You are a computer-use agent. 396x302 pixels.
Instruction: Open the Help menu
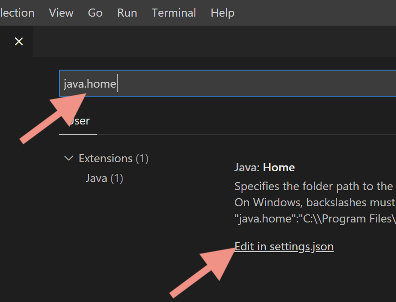[223, 13]
